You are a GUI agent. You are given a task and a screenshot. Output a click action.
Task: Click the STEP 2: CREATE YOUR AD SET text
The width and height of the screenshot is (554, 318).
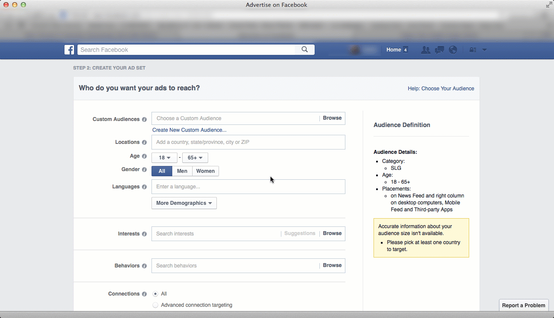[x=110, y=68]
